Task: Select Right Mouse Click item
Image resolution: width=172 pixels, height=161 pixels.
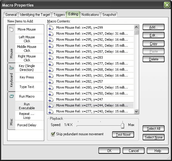Action: [x=29, y=58]
